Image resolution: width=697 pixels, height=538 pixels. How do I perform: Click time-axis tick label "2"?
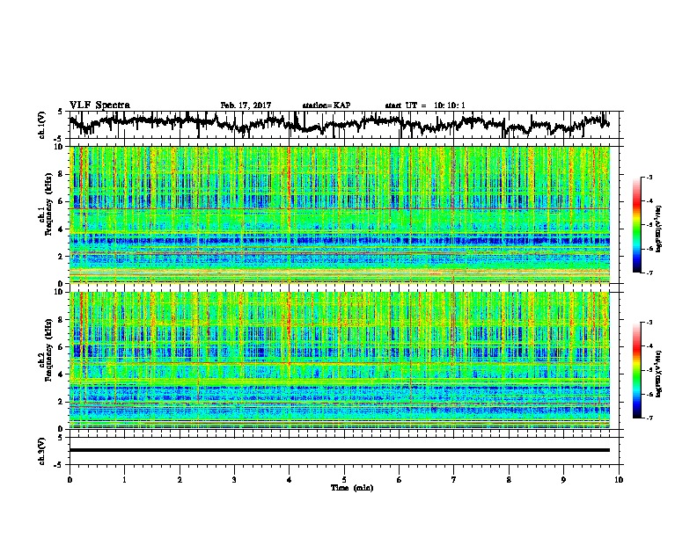tap(180, 480)
